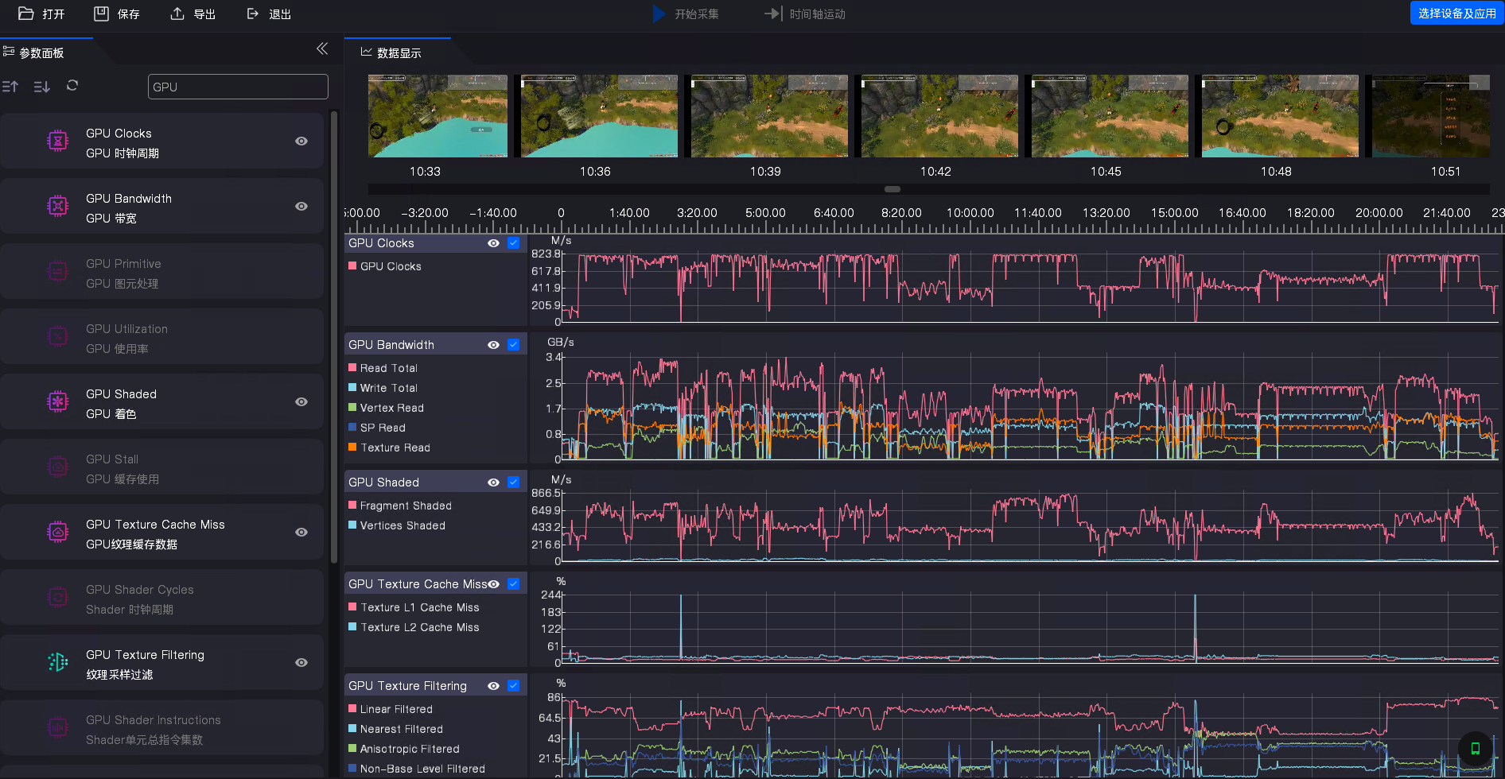Click the green device icon at bottom right
The image size is (1505, 779).
(x=1475, y=748)
